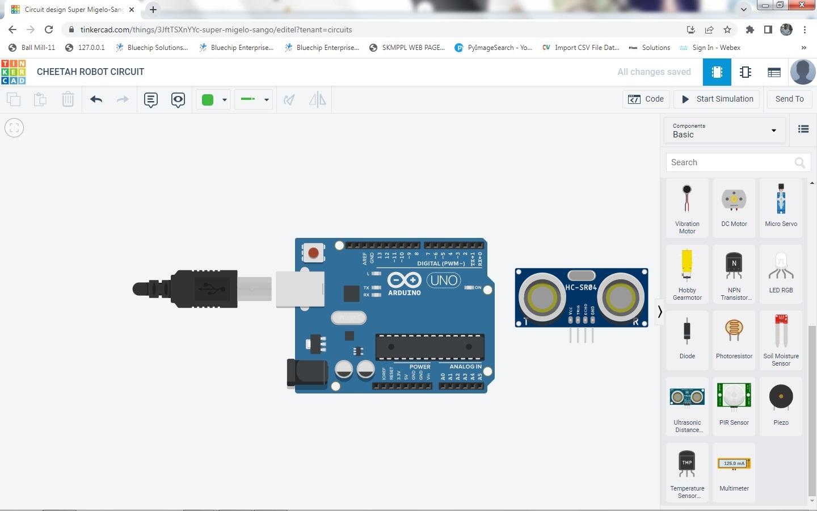
Task: Open the Code editor
Action: (646, 99)
